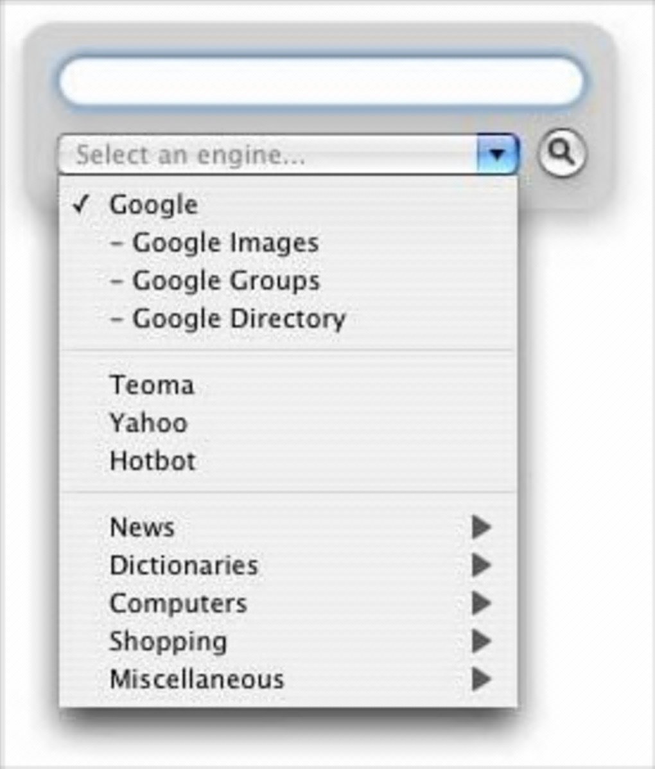Choose Hotbot search engine
This screenshot has width=655, height=769.
point(152,461)
